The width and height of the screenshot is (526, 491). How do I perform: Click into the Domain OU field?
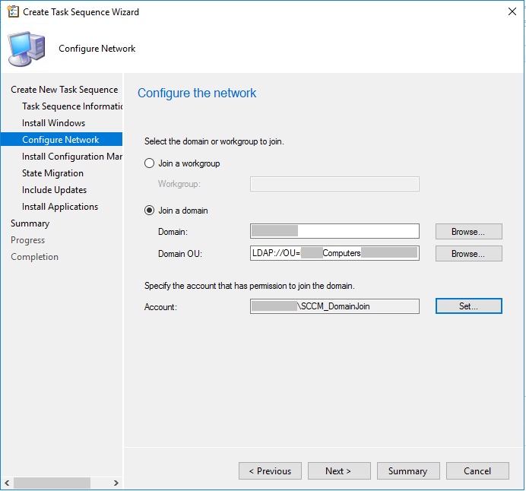tap(334, 253)
